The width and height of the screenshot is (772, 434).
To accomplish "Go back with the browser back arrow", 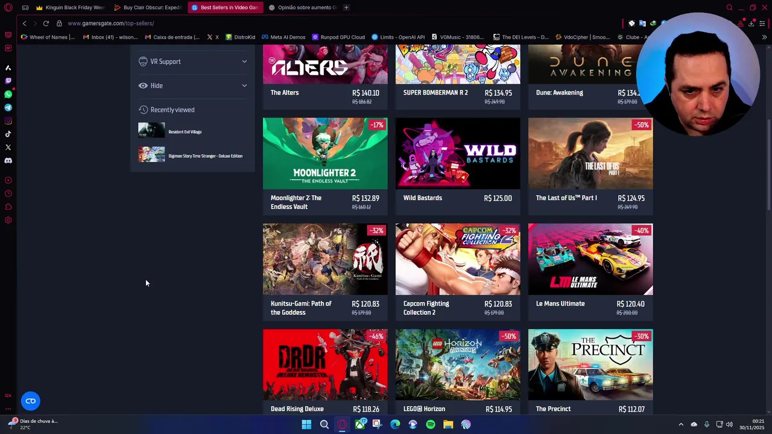I will tap(24, 23).
